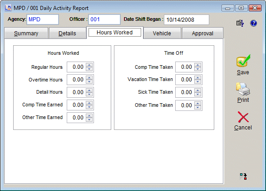Click the Save checkmark icon
266x191 pixels.
(243, 61)
